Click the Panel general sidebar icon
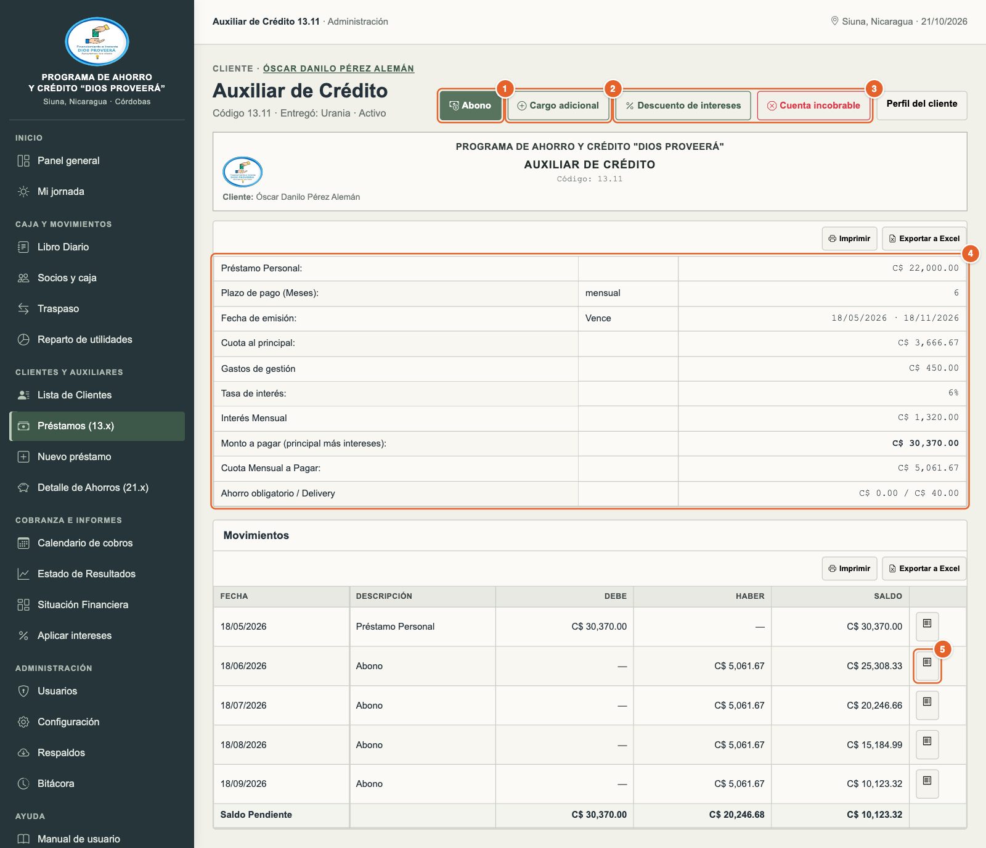The image size is (986, 848). coord(23,160)
